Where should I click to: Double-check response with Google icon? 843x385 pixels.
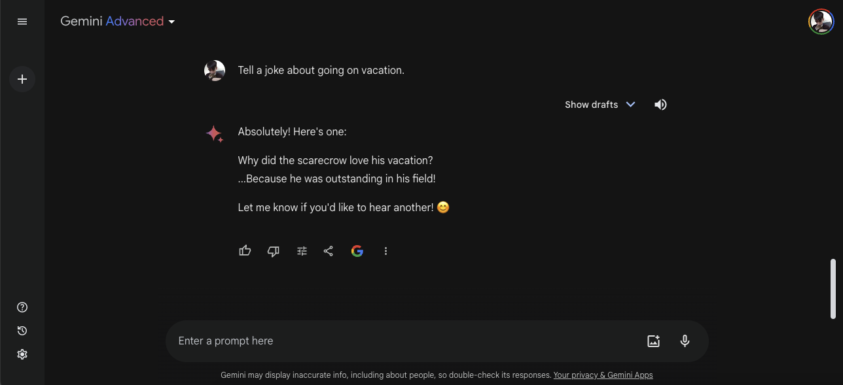click(357, 251)
